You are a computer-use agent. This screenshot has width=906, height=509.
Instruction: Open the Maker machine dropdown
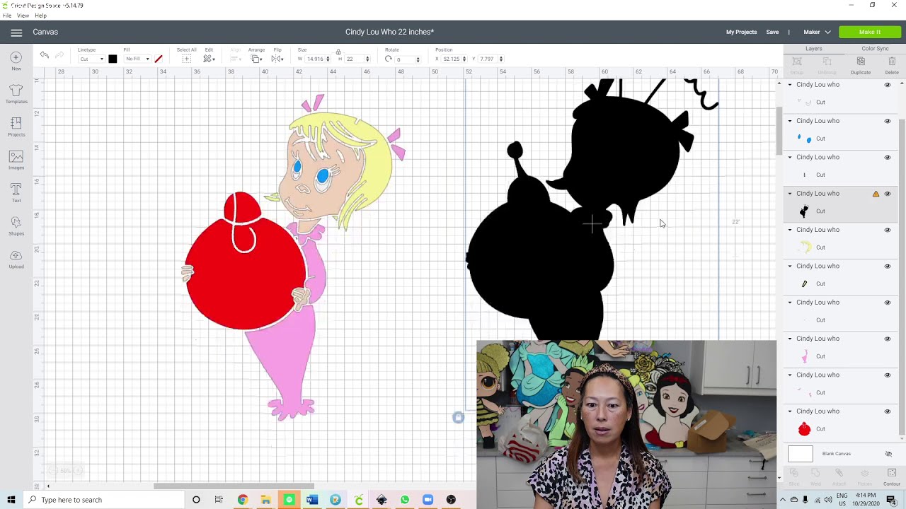[817, 32]
